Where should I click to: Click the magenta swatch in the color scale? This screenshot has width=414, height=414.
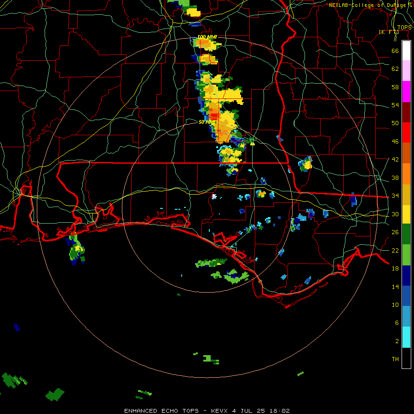pyautogui.click(x=406, y=92)
